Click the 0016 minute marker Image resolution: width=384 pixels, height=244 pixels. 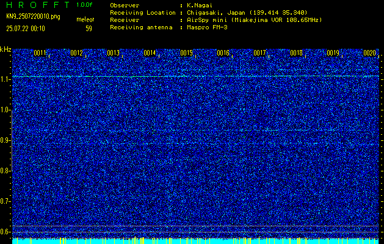223,53
